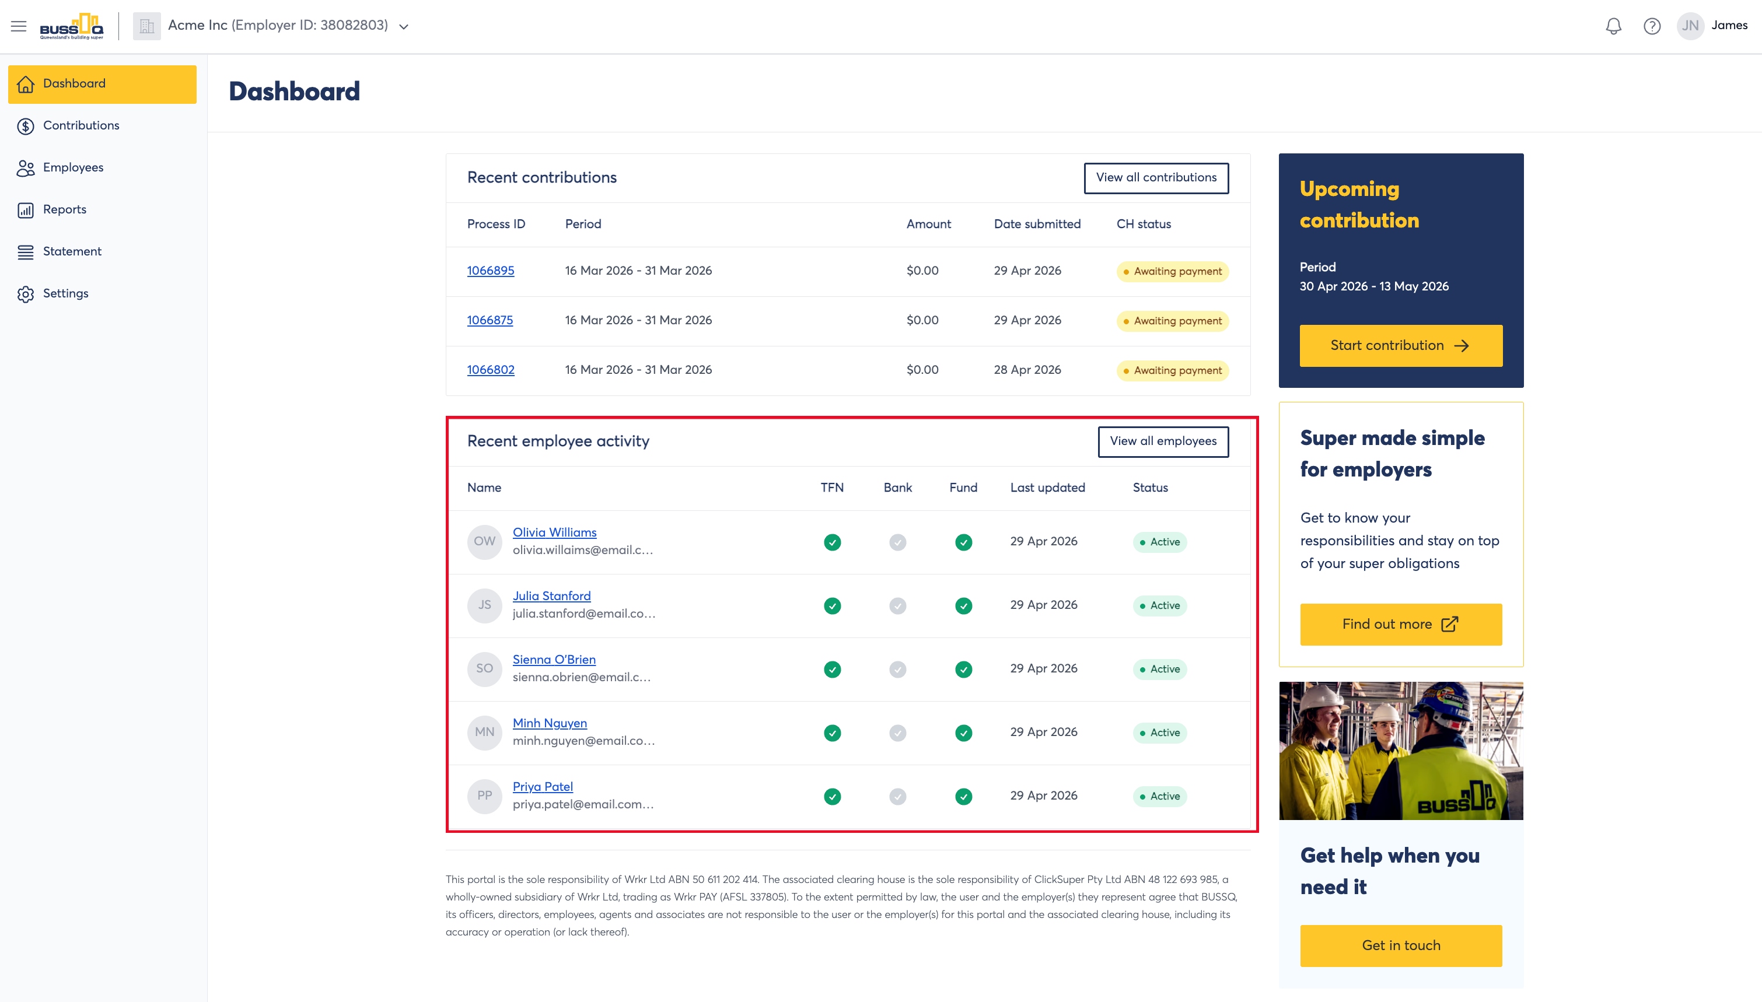Viewport: 1762px width, 1002px height.
Task: Click Start contribution button
Action: (1401, 346)
